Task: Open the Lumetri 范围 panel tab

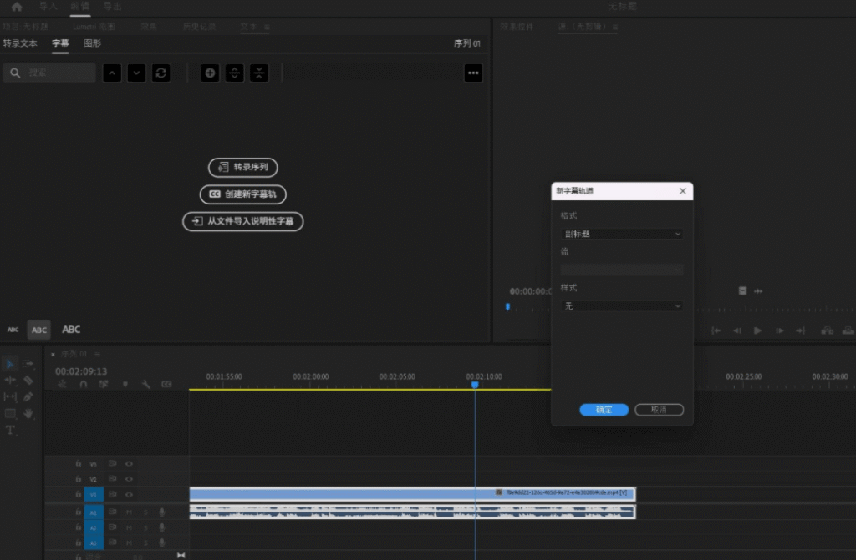Action: [x=94, y=27]
